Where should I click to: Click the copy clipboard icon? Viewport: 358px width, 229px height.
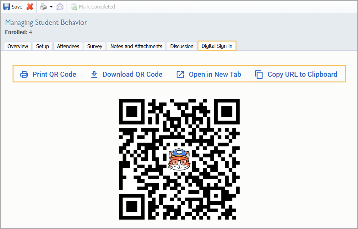[259, 75]
